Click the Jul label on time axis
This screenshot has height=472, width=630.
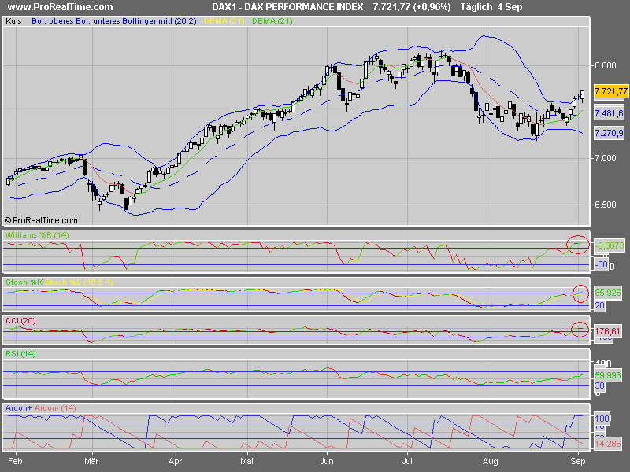(x=407, y=461)
